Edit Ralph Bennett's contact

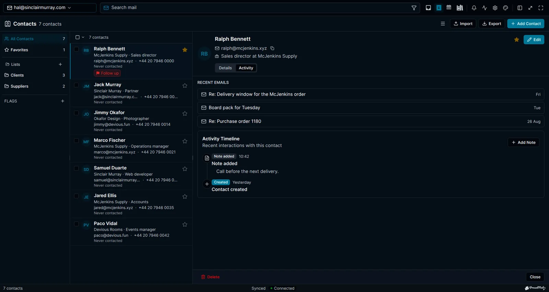[534, 40]
